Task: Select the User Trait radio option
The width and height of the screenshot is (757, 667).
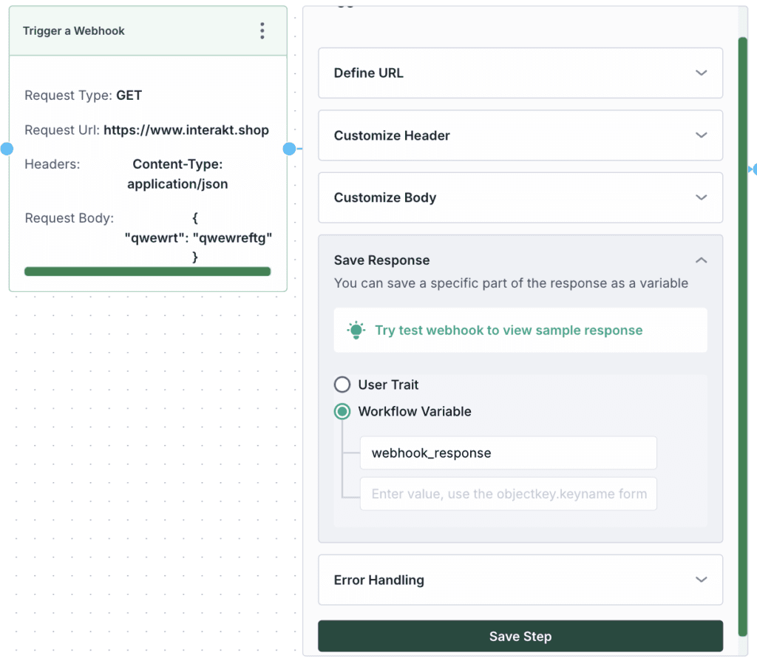Action: pyautogui.click(x=342, y=385)
